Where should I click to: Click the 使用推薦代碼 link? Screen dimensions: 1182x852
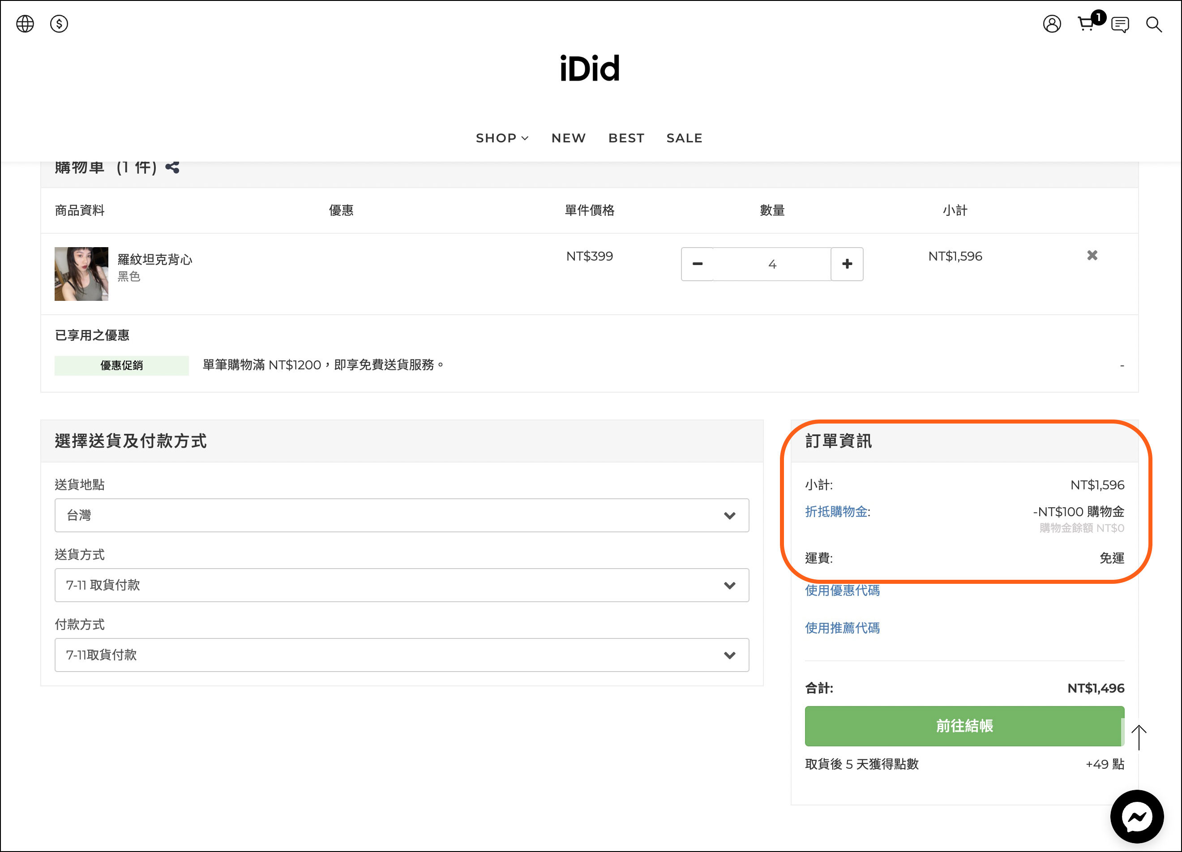[x=842, y=628]
